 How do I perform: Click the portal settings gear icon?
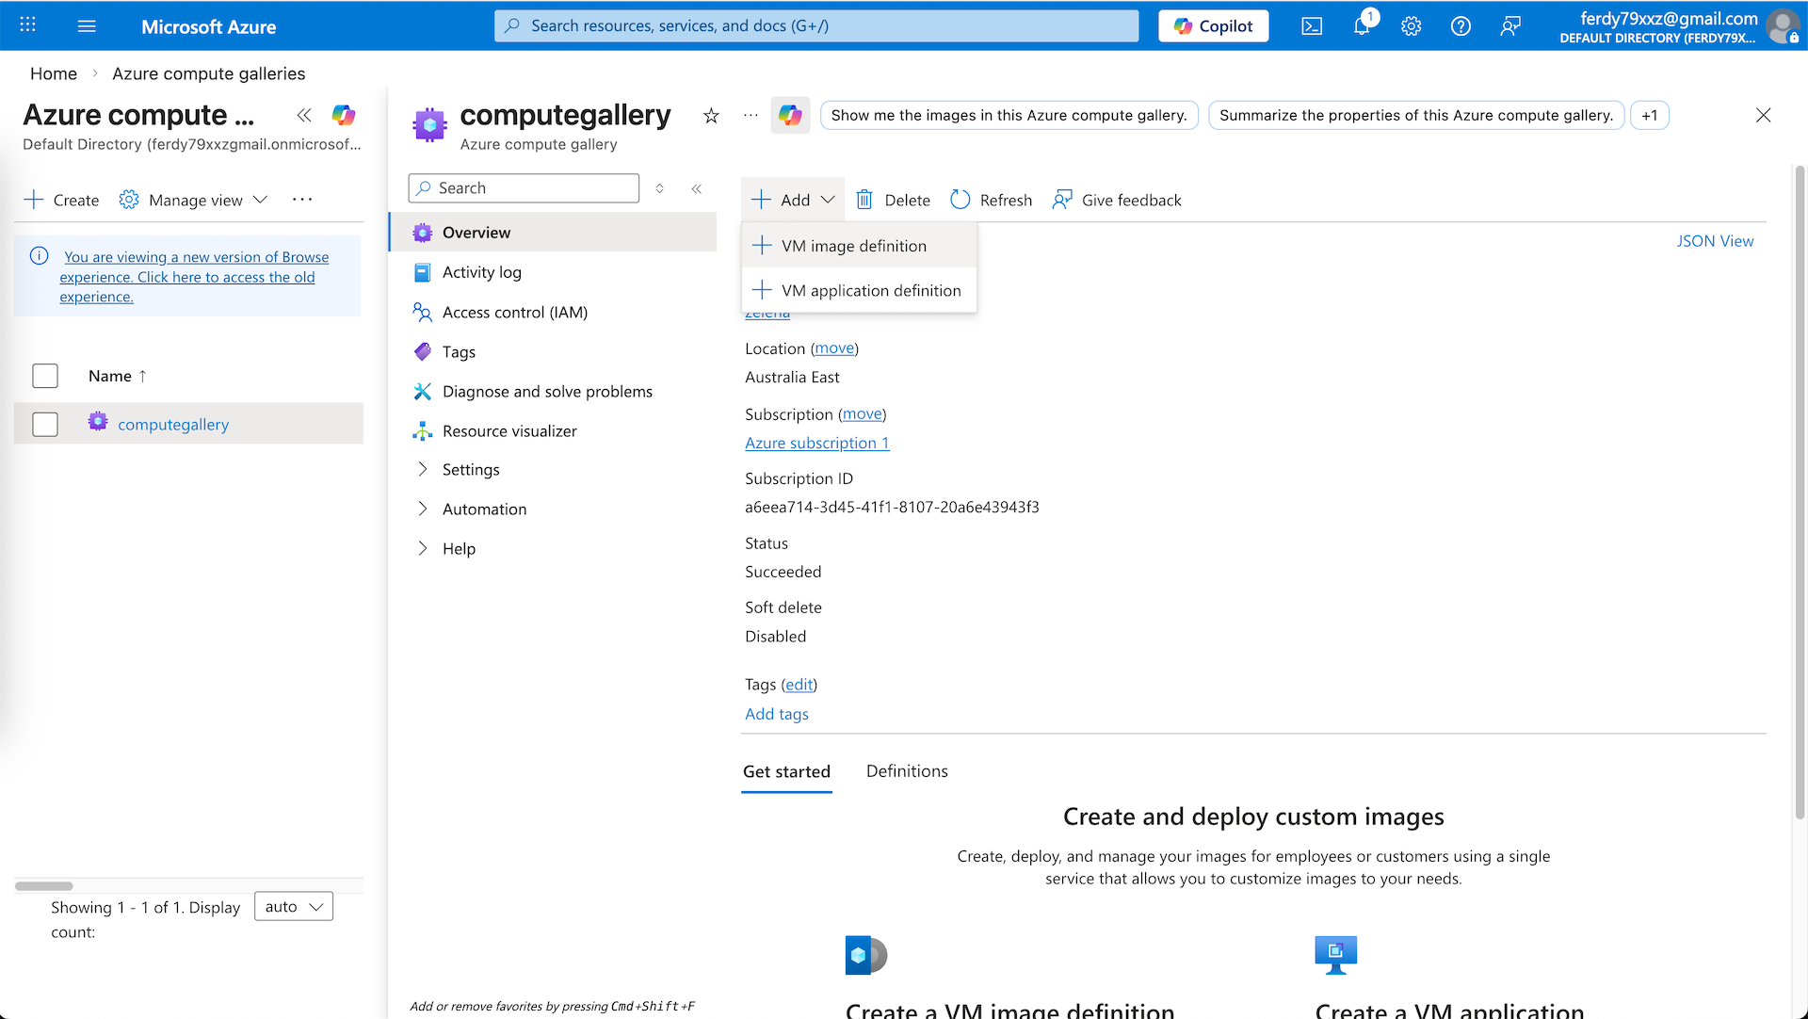click(x=1411, y=26)
